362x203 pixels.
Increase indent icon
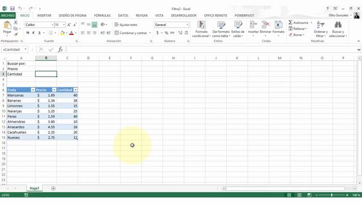(x=109, y=33)
